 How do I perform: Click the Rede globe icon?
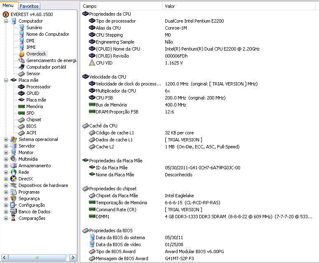pos(14,172)
